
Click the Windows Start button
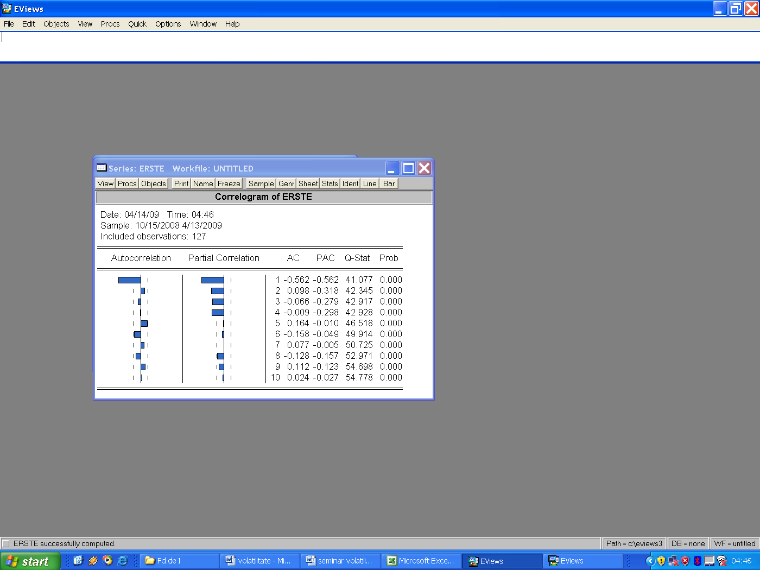30,561
